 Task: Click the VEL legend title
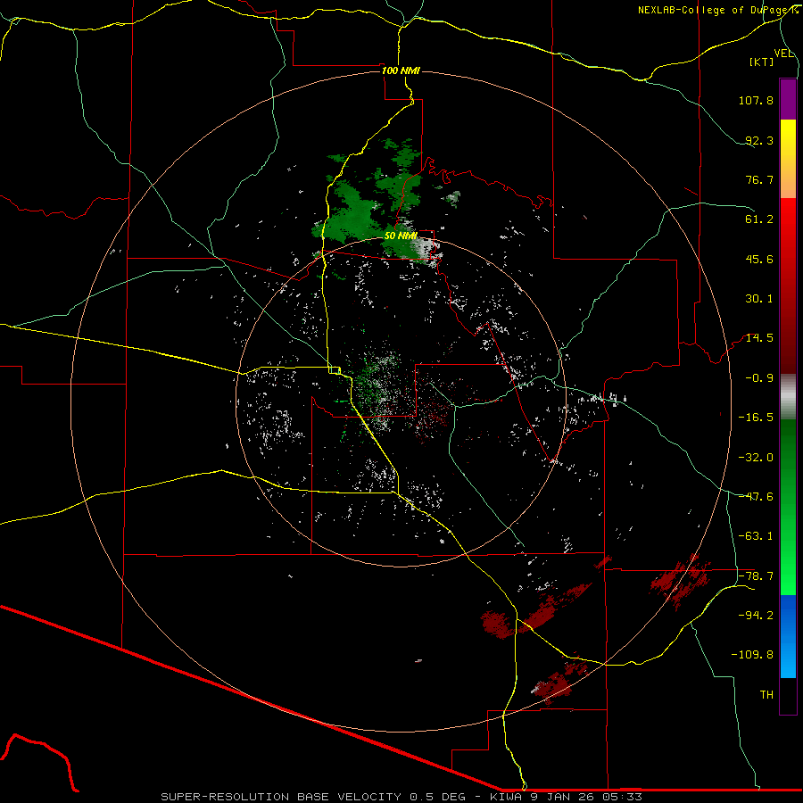point(783,54)
